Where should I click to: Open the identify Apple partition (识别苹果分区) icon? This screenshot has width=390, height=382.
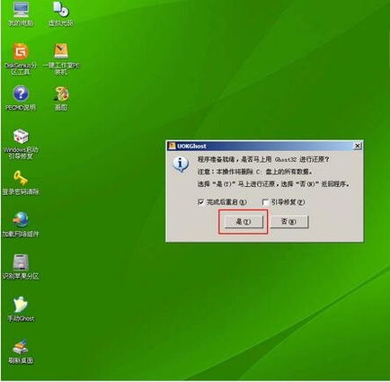21,267
